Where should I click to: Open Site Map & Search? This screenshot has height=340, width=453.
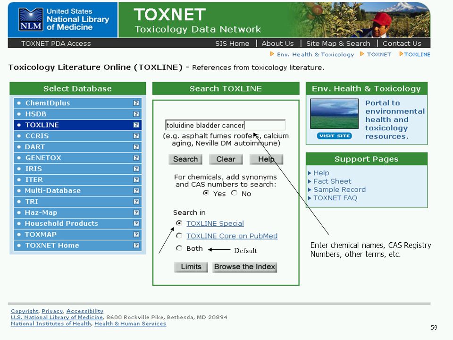pos(338,43)
